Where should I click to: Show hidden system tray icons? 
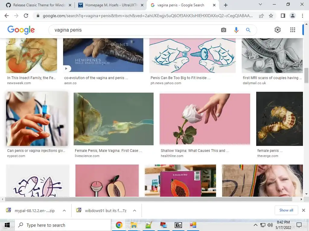(x=255, y=225)
